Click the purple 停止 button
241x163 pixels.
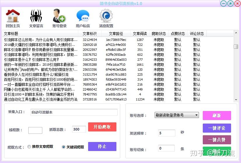tap(102, 146)
